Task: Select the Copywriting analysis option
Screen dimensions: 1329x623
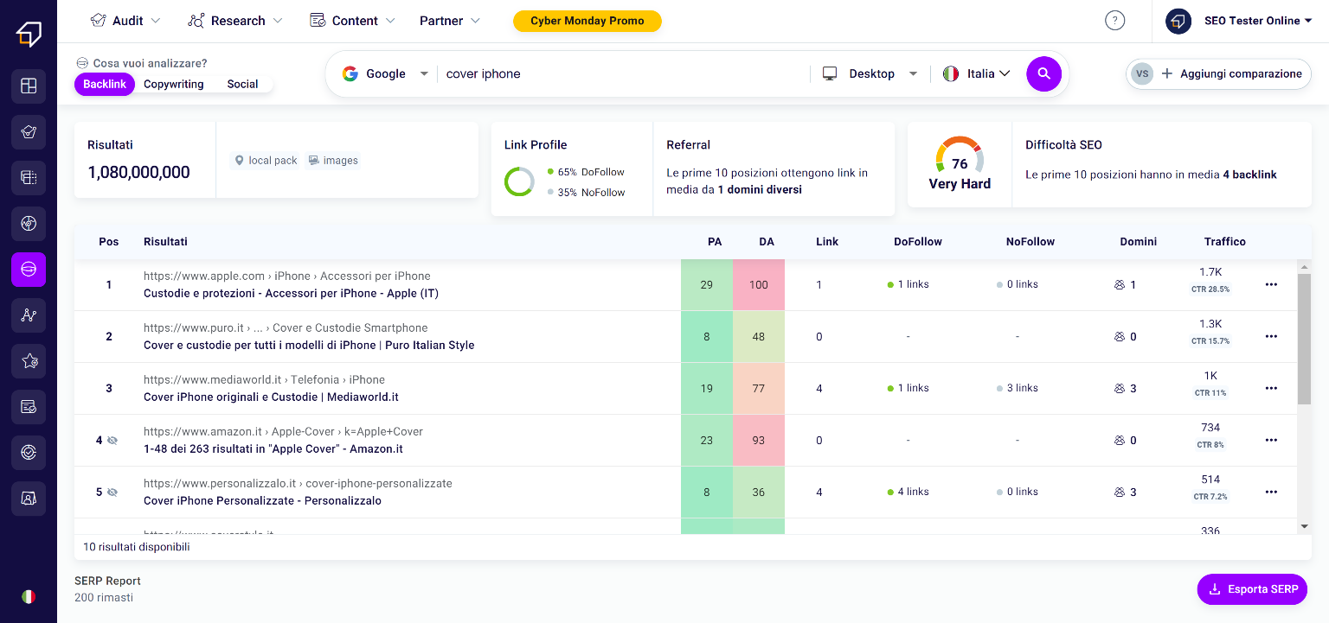Action: pos(174,84)
